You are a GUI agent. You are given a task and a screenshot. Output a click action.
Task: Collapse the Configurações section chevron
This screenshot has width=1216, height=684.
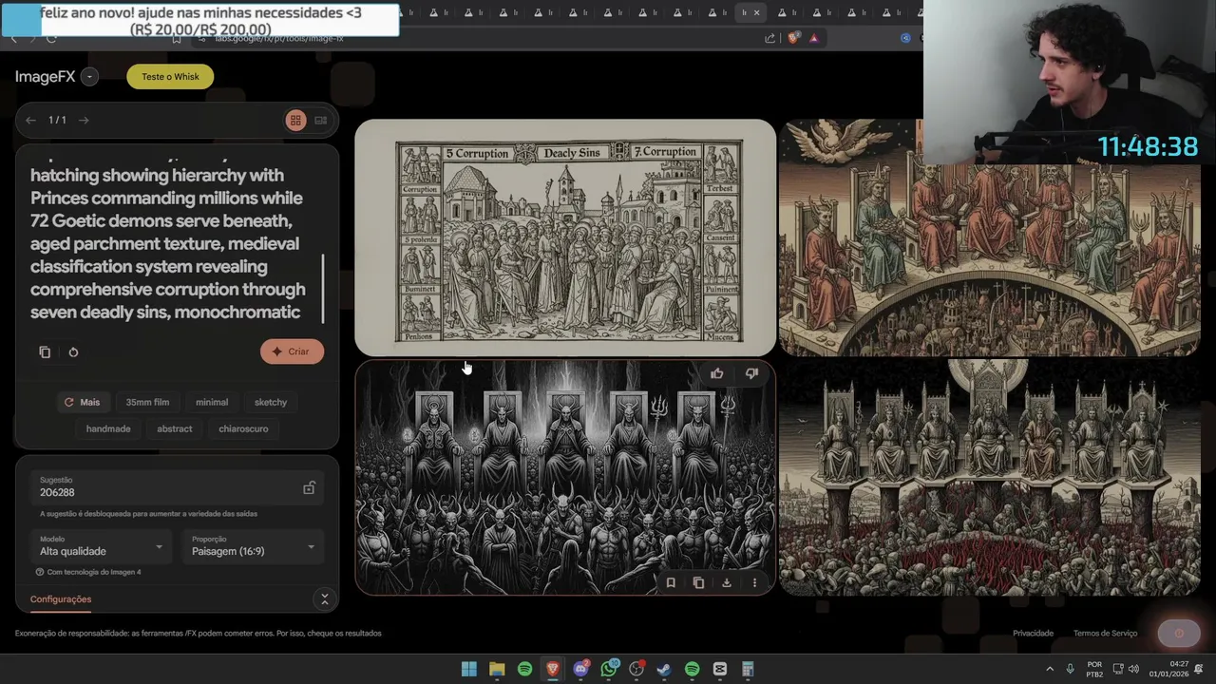[324, 599]
